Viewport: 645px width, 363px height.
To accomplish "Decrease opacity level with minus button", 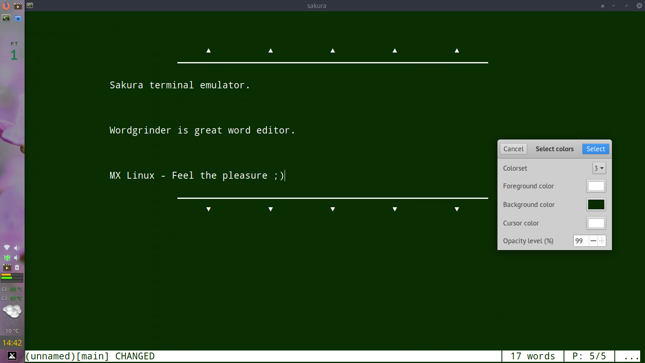I will (x=593, y=241).
